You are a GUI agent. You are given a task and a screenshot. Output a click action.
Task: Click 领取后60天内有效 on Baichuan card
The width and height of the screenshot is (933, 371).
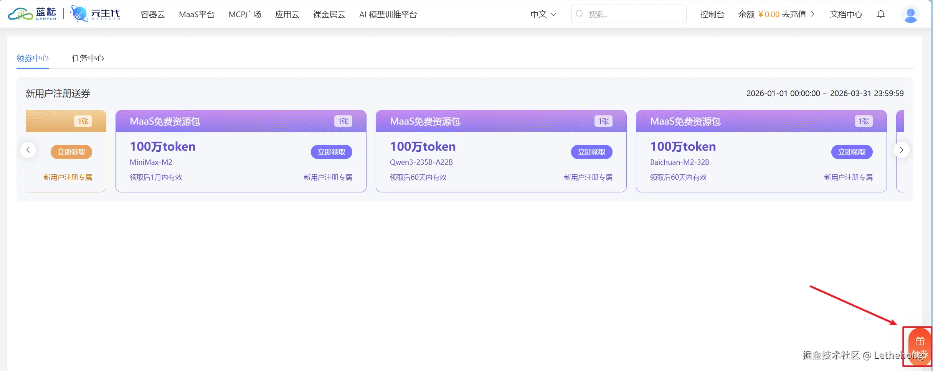point(679,177)
